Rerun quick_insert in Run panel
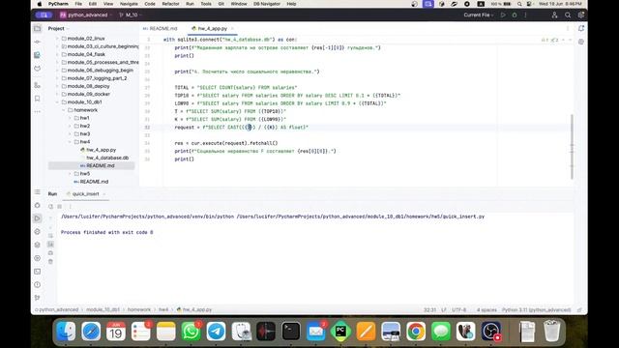619x348 pixels. tap(50, 206)
